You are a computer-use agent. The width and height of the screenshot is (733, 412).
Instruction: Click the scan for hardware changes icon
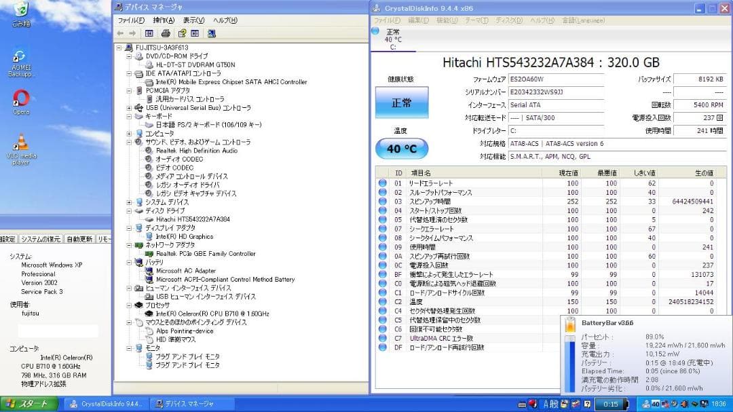click(211, 34)
